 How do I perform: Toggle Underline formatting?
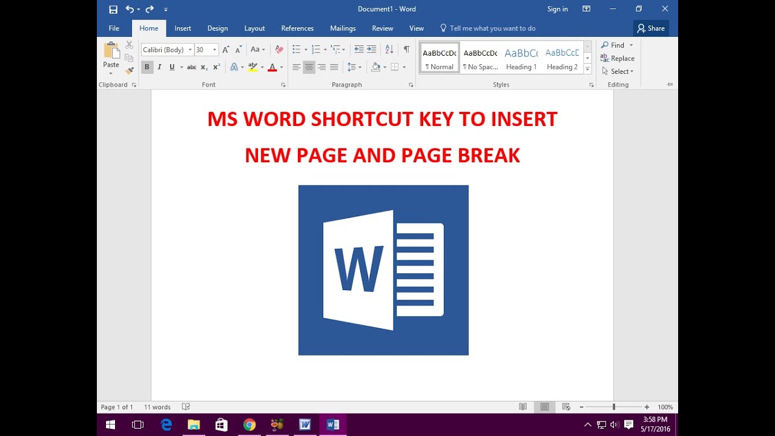(x=172, y=67)
